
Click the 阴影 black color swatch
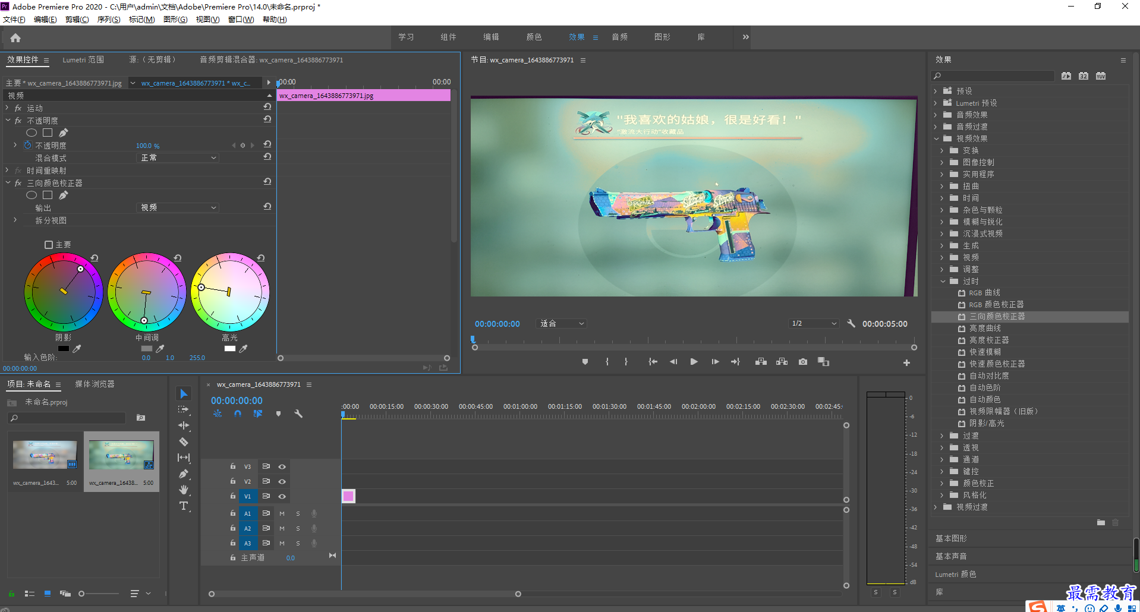tap(63, 349)
